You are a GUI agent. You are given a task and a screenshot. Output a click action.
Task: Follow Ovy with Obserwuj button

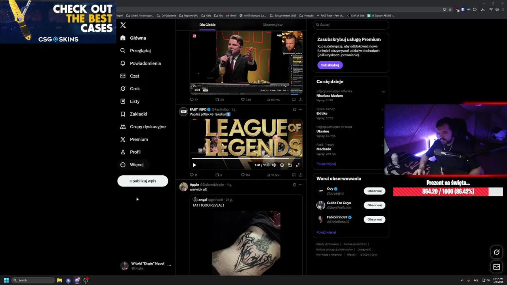[374, 191]
